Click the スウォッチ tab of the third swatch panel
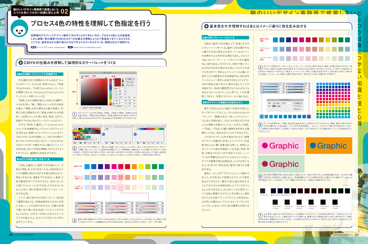The height and width of the screenshot is (244, 368). (x=141, y=127)
